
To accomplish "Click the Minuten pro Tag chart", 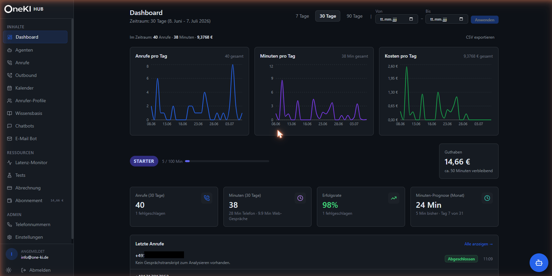I will [314, 91].
